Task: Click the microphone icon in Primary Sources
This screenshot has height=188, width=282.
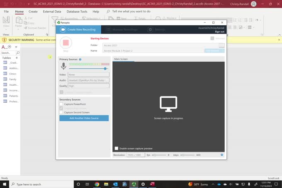Action: click(63, 66)
